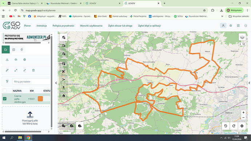This screenshot has width=251, height=141.
Task: Select the Czarna pętla okolice.gpx track name
Action: tap(20, 99)
